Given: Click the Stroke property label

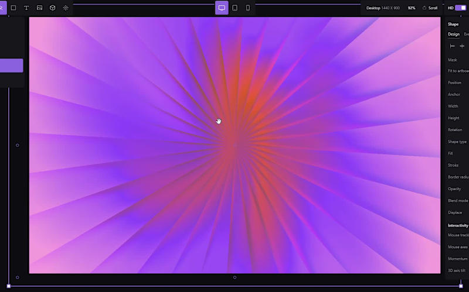Looking at the screenshot, I should point(453,165).
